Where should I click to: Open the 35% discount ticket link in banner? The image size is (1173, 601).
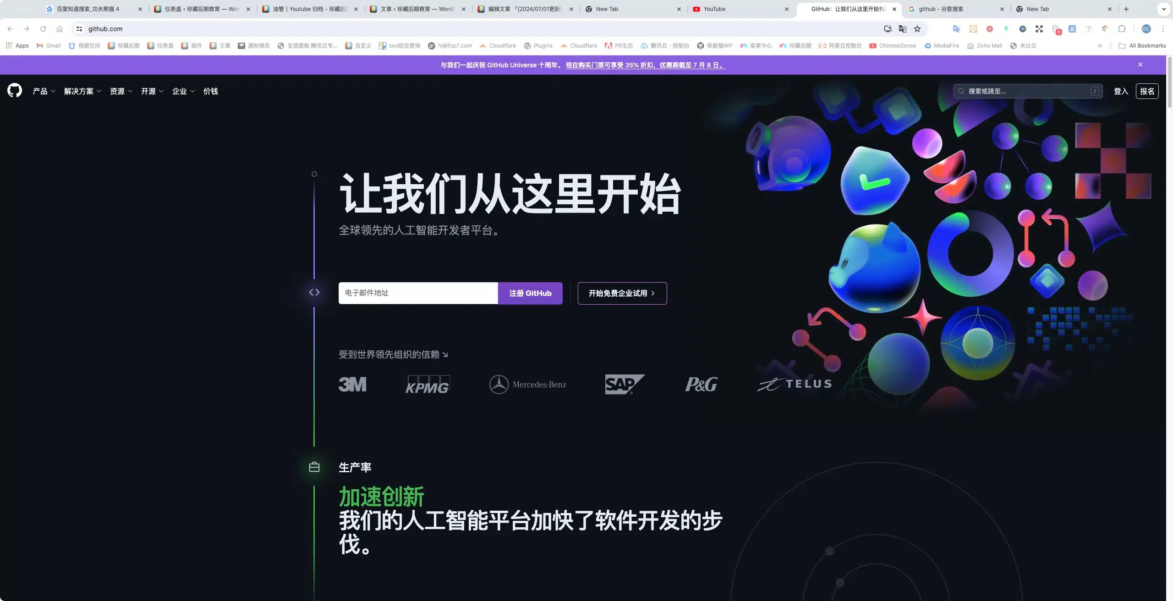point(646,65)
